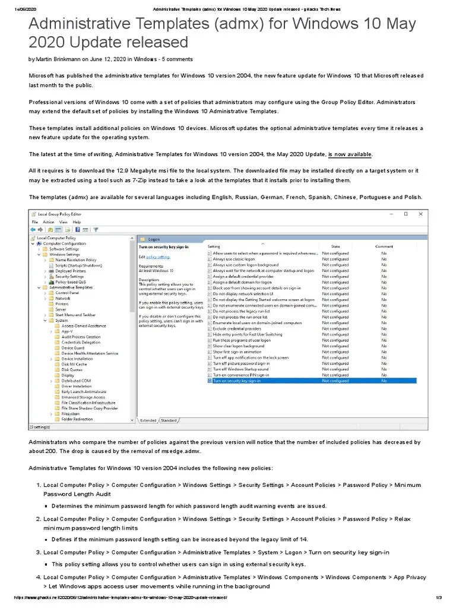Click the Filter funnel toolbar icon

tap(96, 230)
